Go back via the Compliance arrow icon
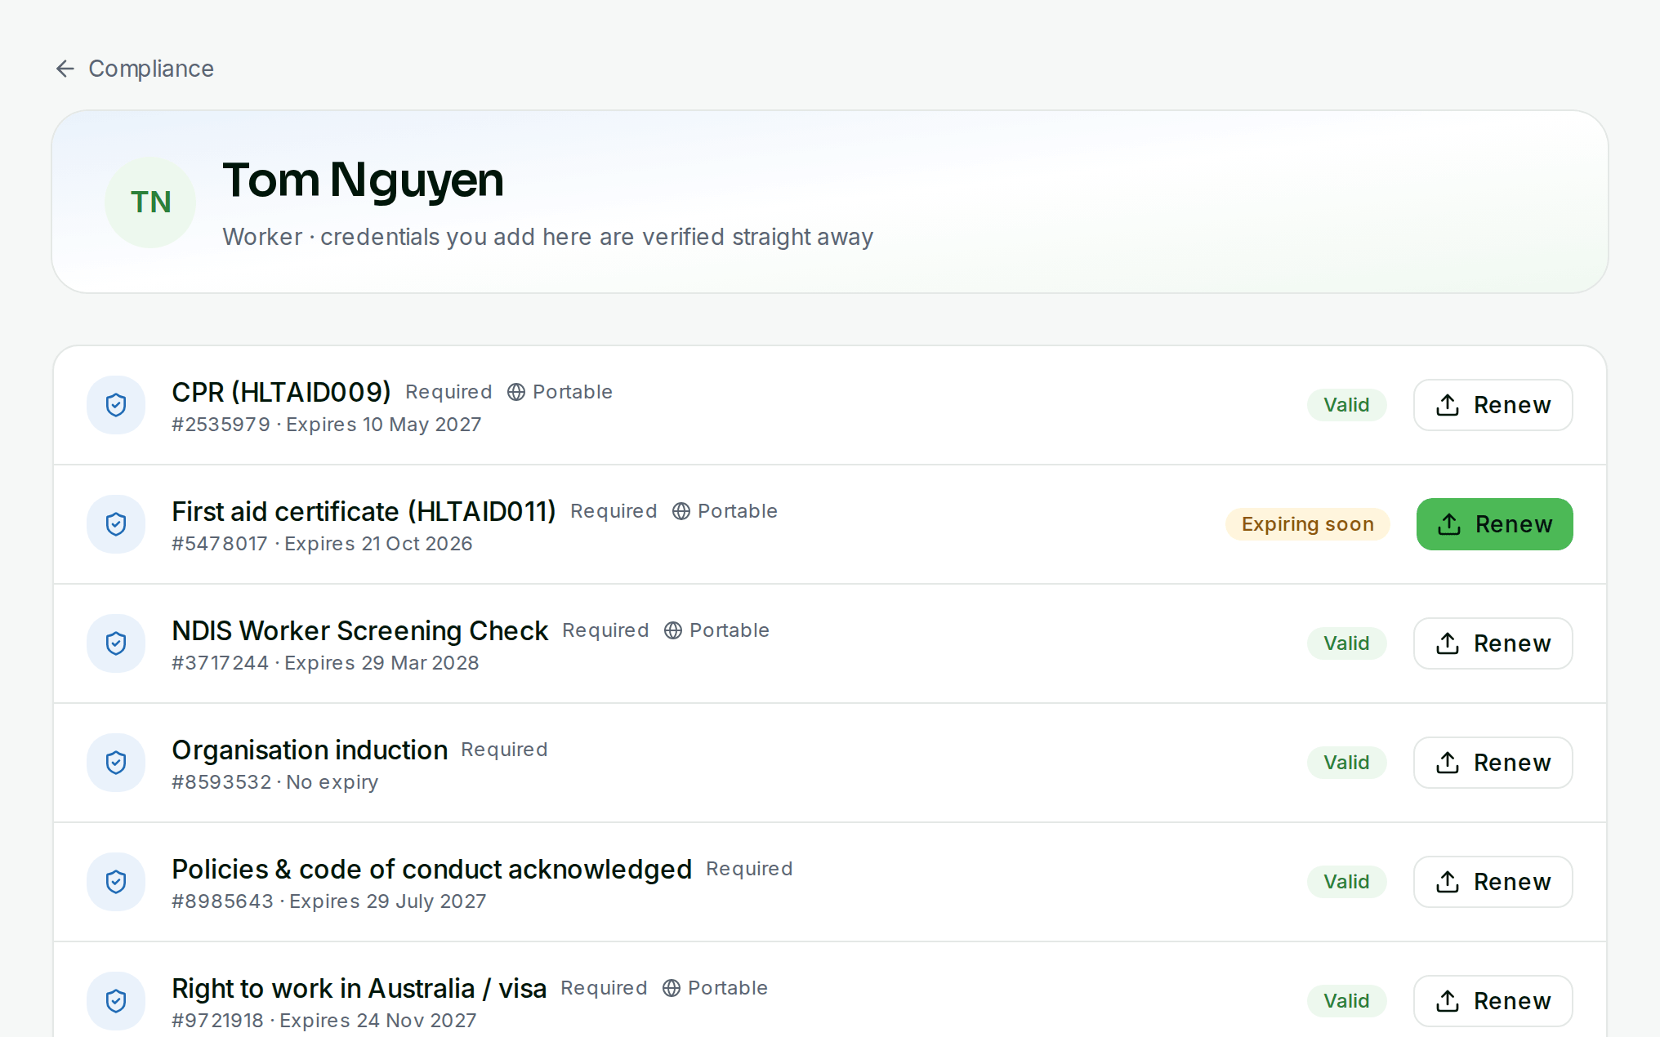This screenshot has width=1660, height=1037. (x=65, y=69)
